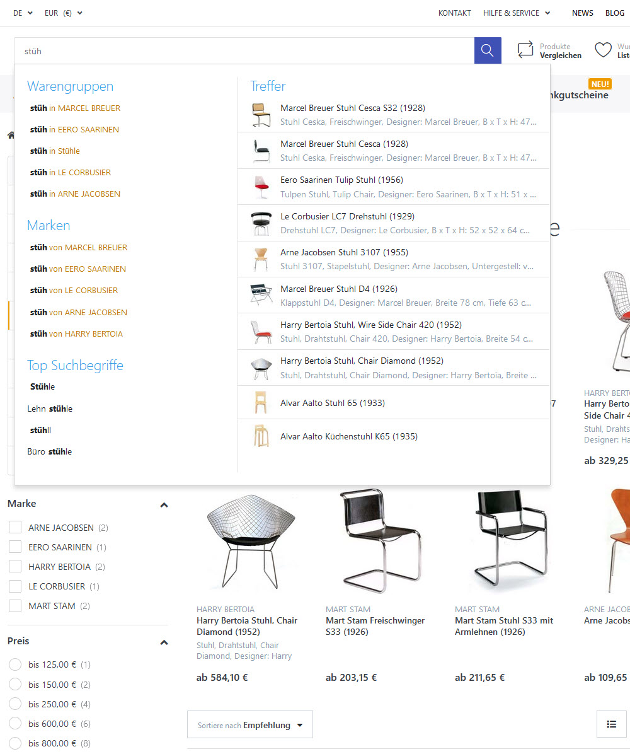Open the Produkte Vergleichen compare icon
This screenshot has height=754, width=630.
525,50
